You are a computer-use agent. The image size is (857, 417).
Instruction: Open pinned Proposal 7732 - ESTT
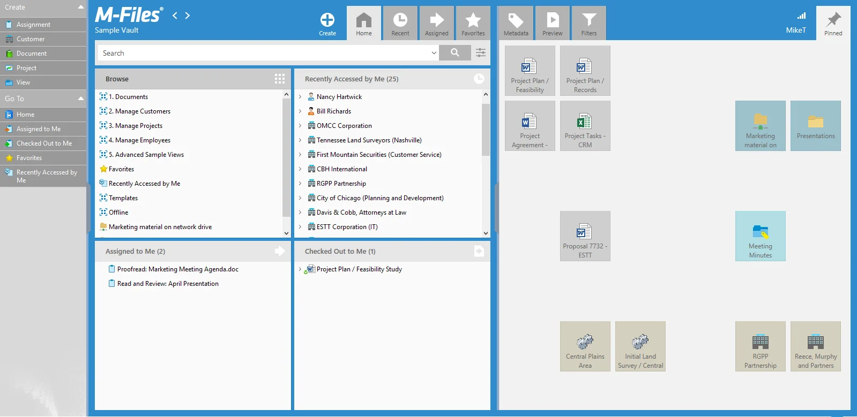585,236
